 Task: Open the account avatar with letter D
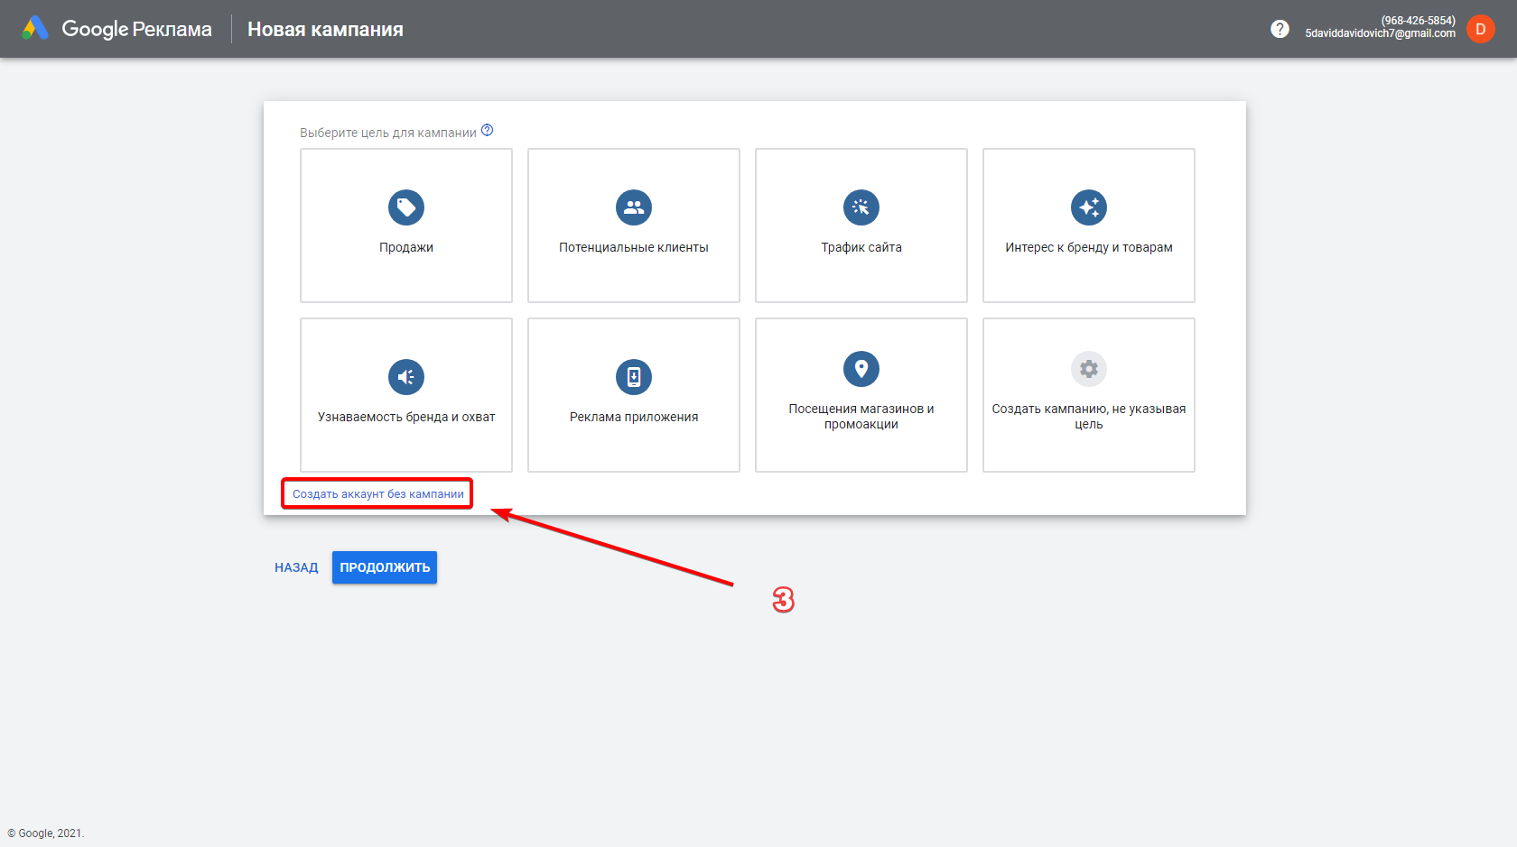click(1481, 29)
